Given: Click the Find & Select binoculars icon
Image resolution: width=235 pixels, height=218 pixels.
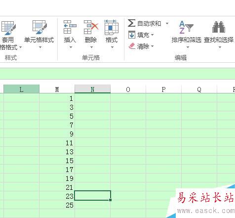Looking at the screenshot, I should [219, 27].
